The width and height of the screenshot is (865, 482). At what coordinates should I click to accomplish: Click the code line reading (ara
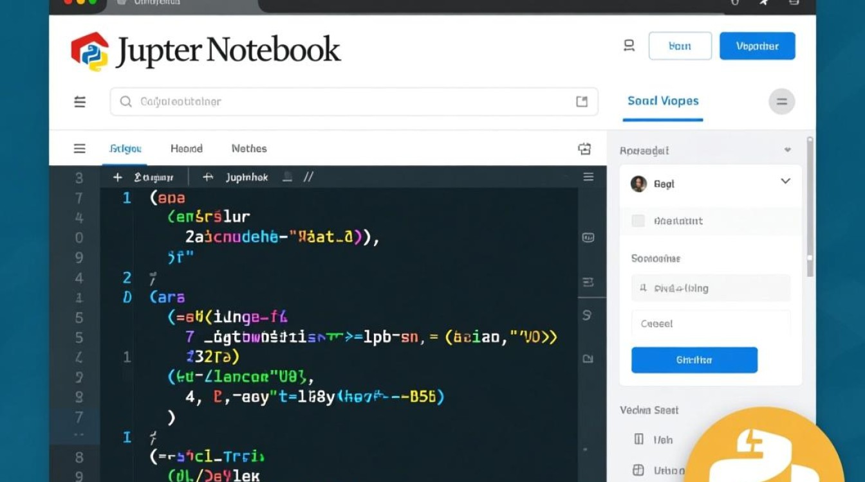[x=167, y=297]
